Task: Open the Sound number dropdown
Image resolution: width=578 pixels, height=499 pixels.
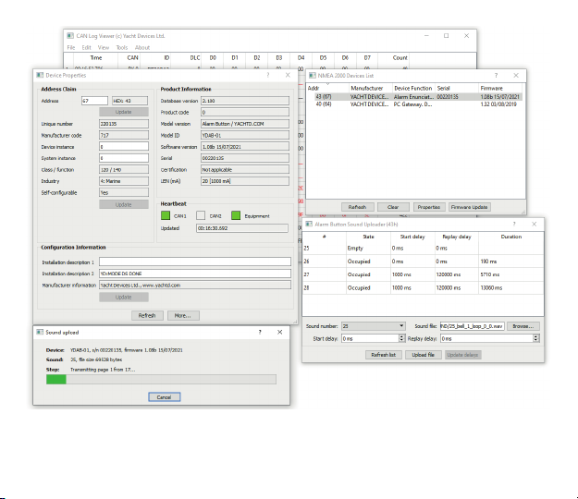Action: [x=373, y=326]
